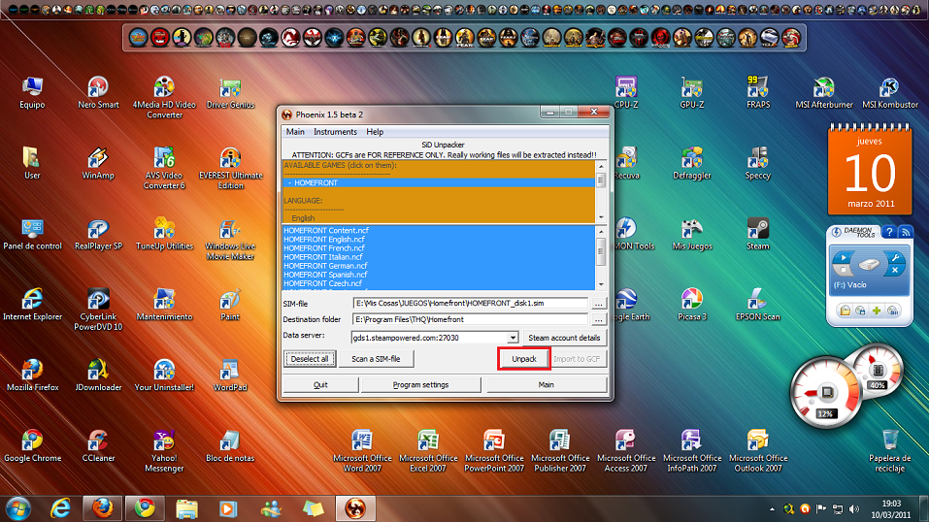The image size is (929, 522).
Task: Click the Windows Start button
Action: [x=18, y=508]
